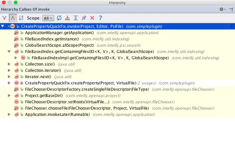Click the Expand All icon
Screen dimensions: 235x147
pos(76,18)
